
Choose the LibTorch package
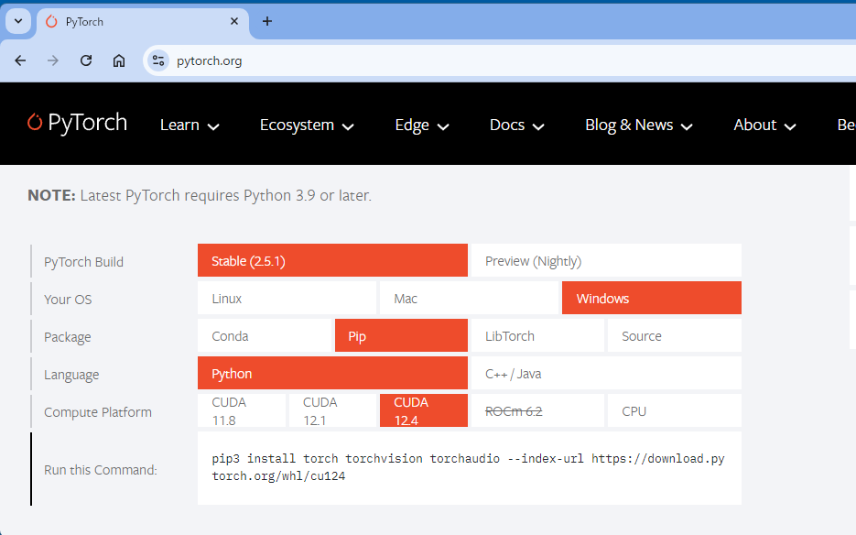coord(536,336)
